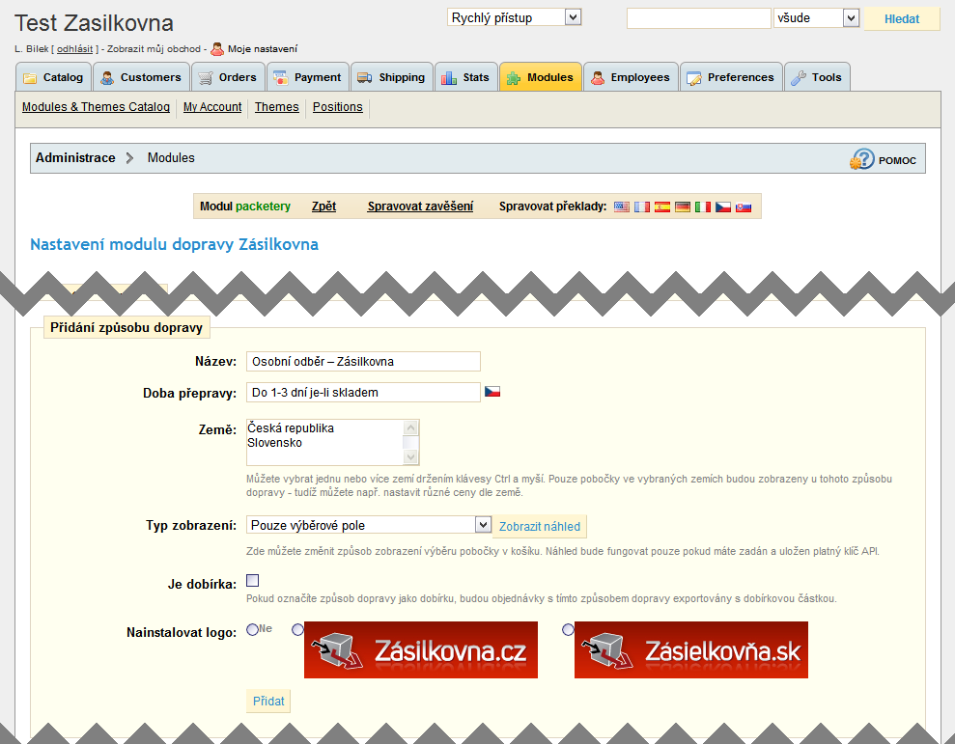Click the French flag translation icon

click(641, 207)
